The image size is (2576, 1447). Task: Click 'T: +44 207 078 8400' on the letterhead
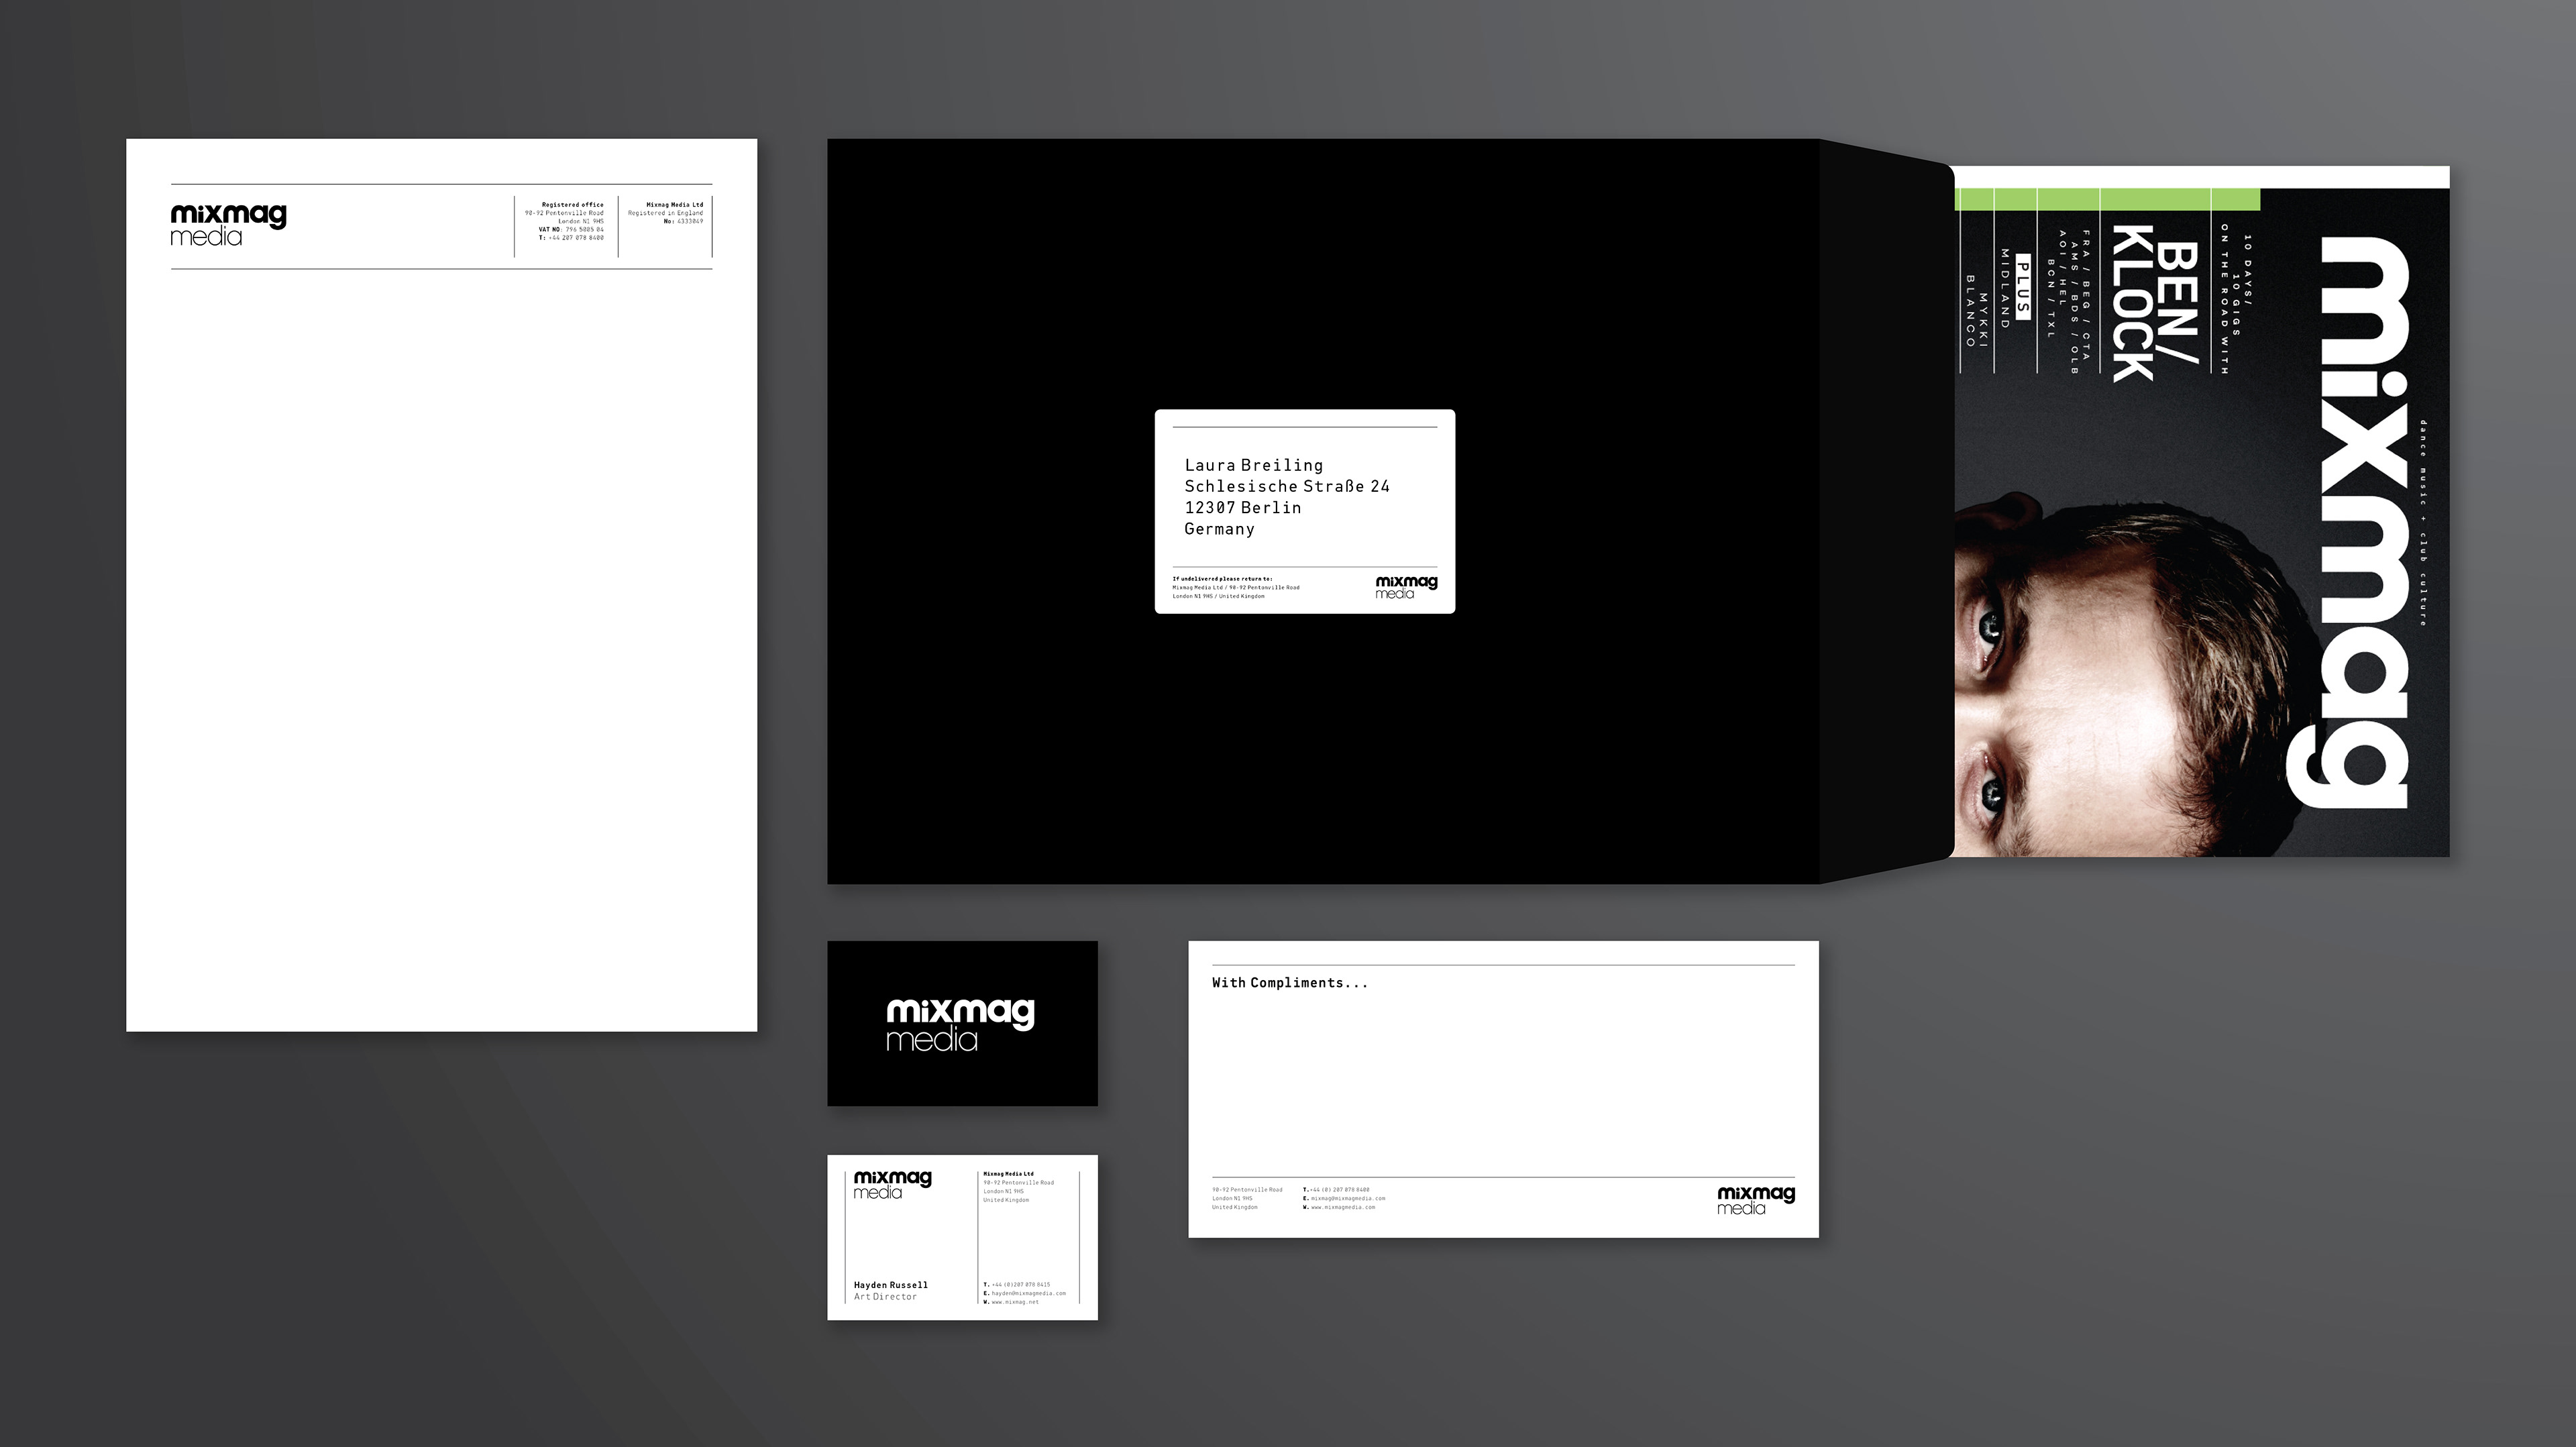(571, 238)
